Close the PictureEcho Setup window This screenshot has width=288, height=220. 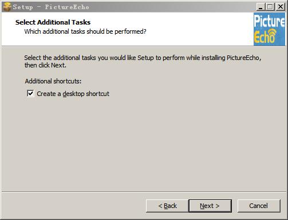point(281,7)
